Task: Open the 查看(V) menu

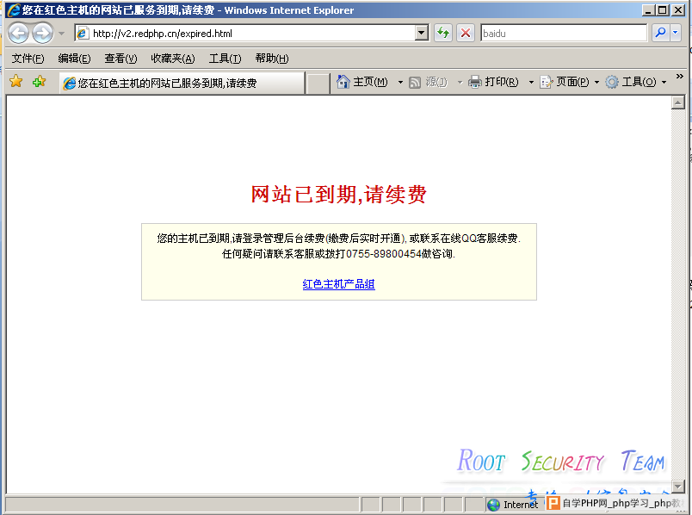Action: (120, 59)
